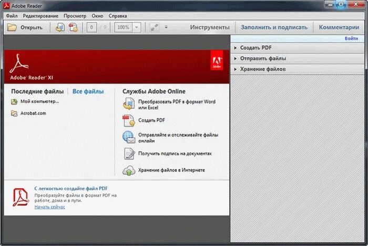368x246 pixels.
Task: Open the Окно menu
Action: (97, 16)
